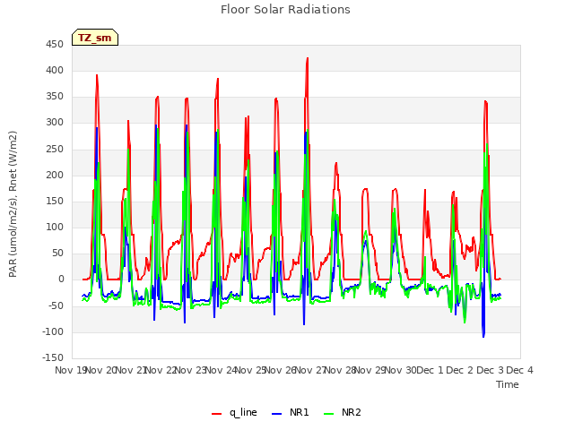This screenshot has height=430, width=574.
Task: Toggle the NR1 series legend entry
Action: coord(291,412)
